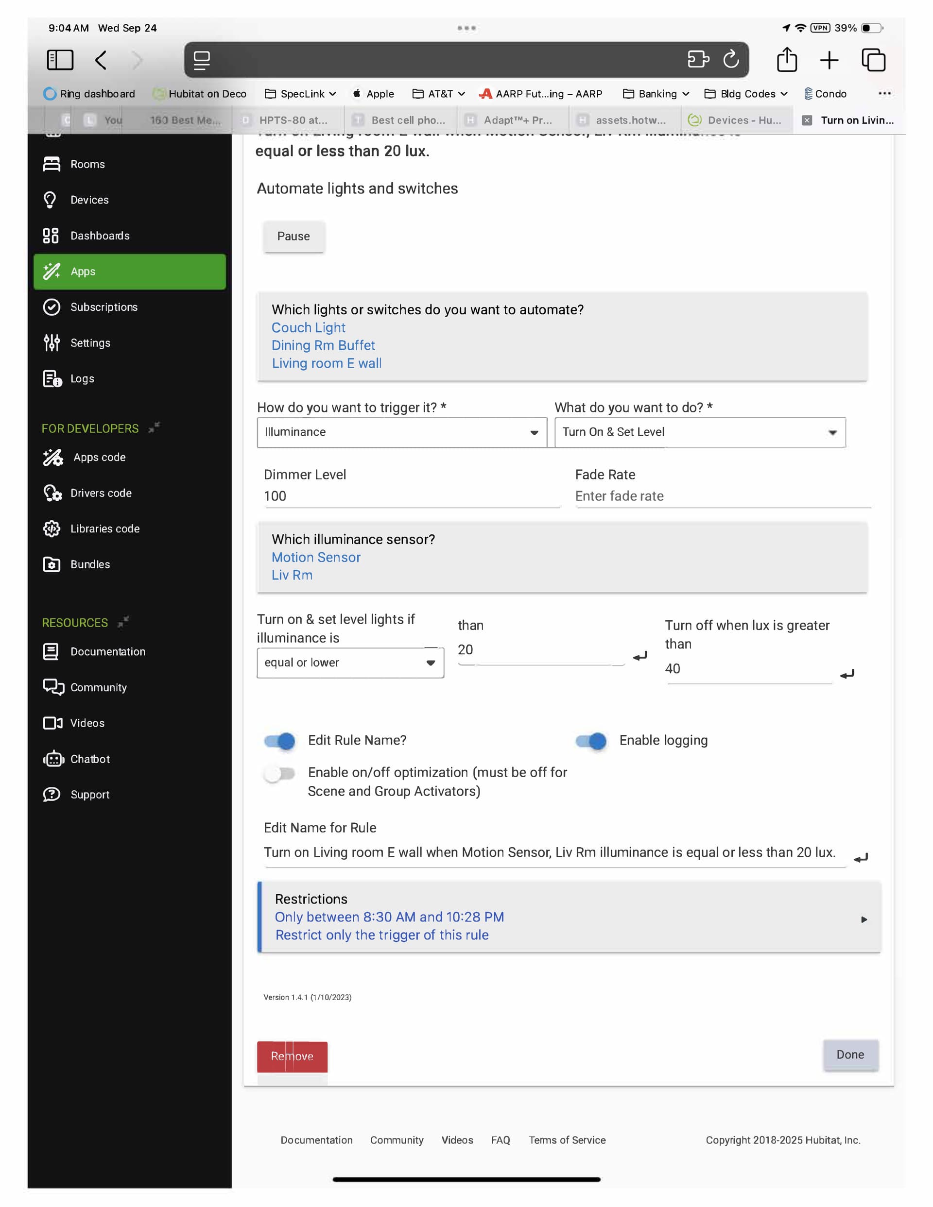This screenshot has height=1207, width=933.
Task: Open Dashboards grid icon in sidebar
Action: pyautogui.click(x=51, y=236)
